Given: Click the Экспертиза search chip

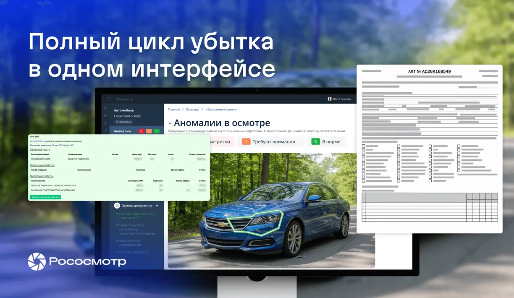Looking at the screenshot, I should click(x=123, y=122).
